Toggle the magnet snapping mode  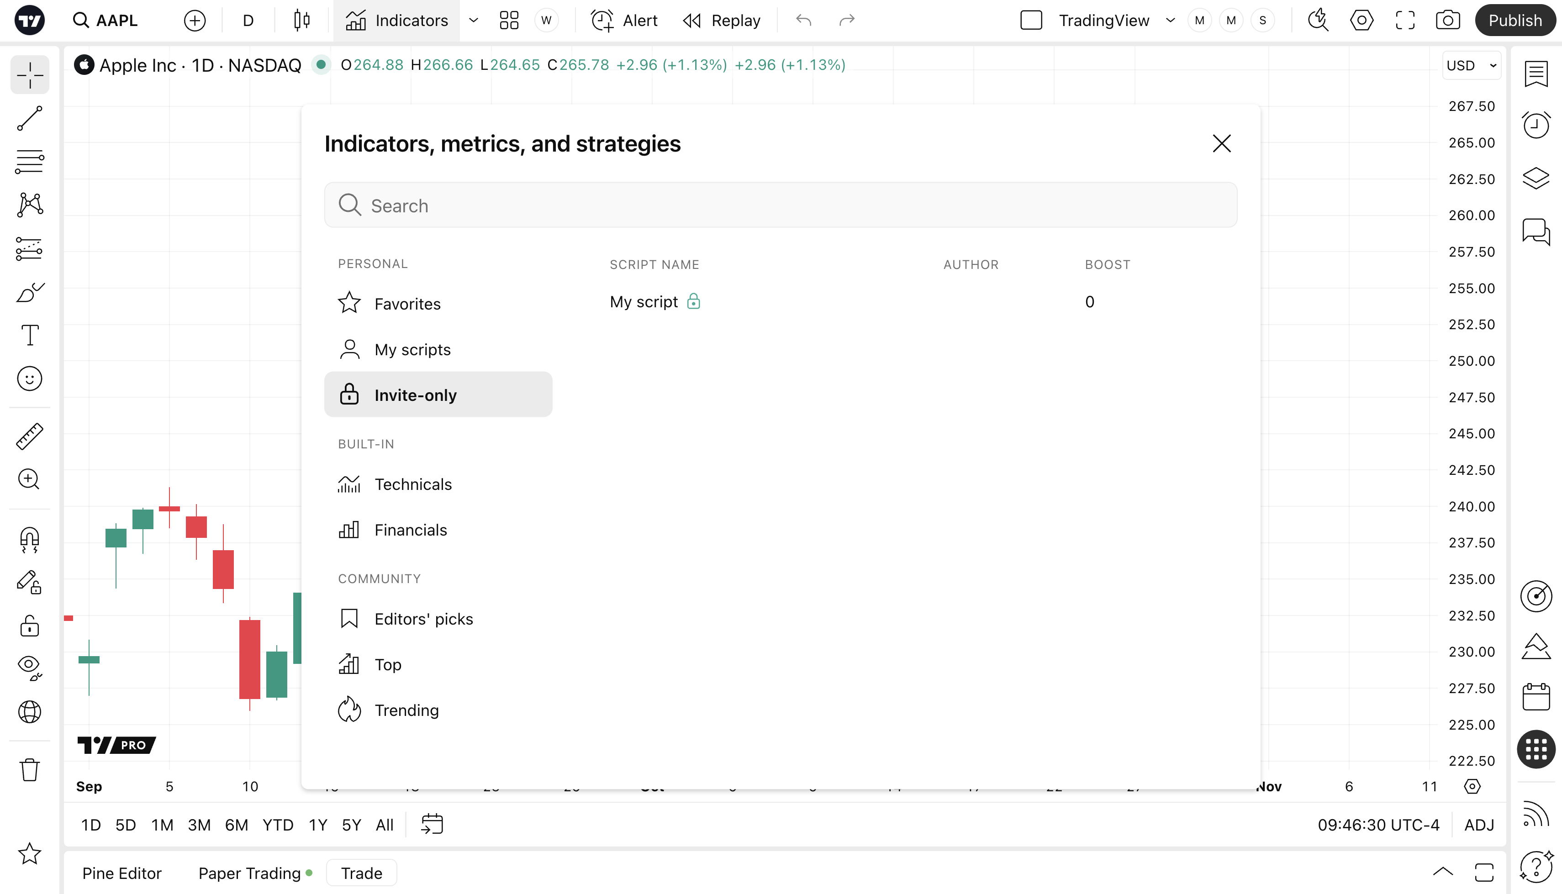(30, 539)
